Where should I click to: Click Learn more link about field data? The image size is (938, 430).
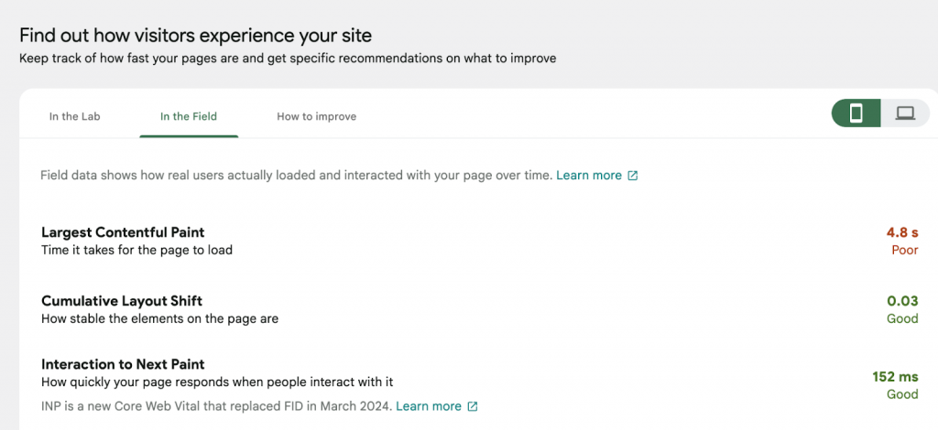click(589, 175)
